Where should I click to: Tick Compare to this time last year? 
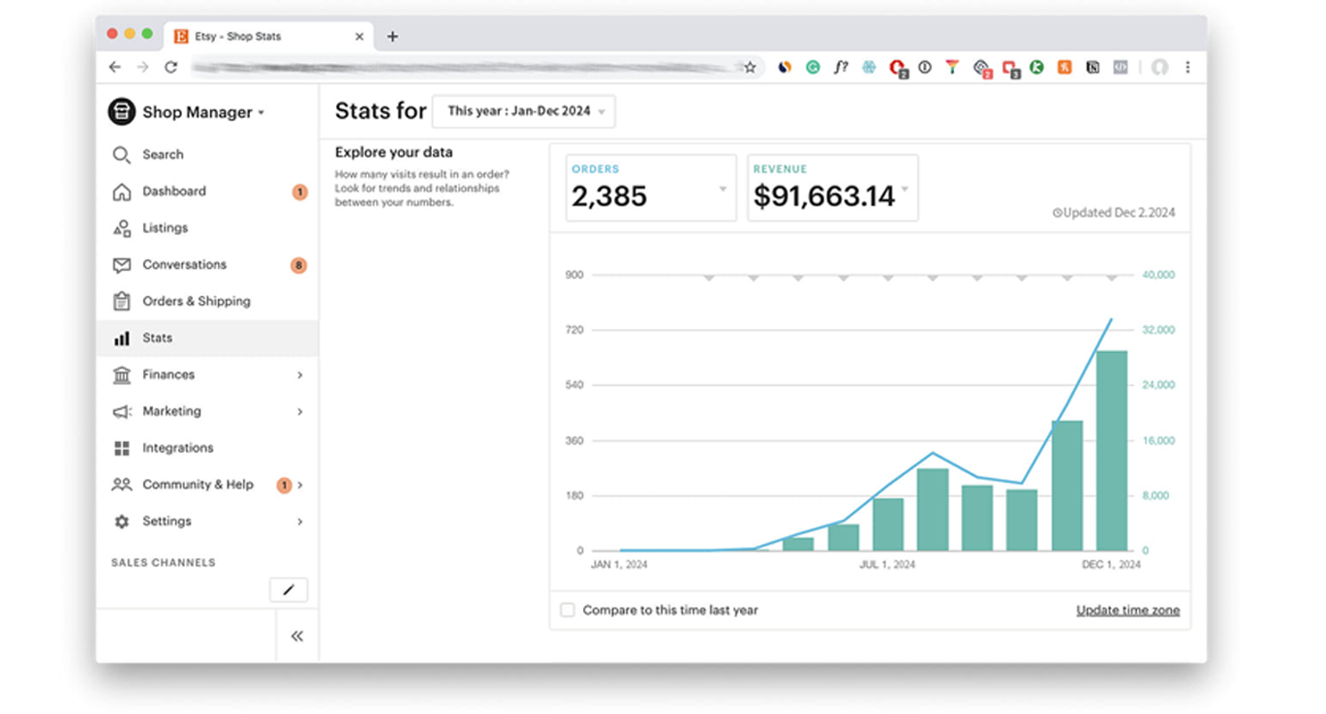(x=568, y=610)
